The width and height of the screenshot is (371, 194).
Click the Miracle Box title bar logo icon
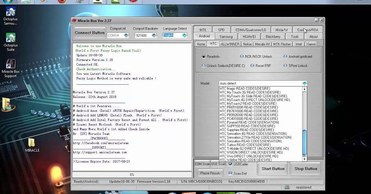pyautogui.click(x=74, y=21)
